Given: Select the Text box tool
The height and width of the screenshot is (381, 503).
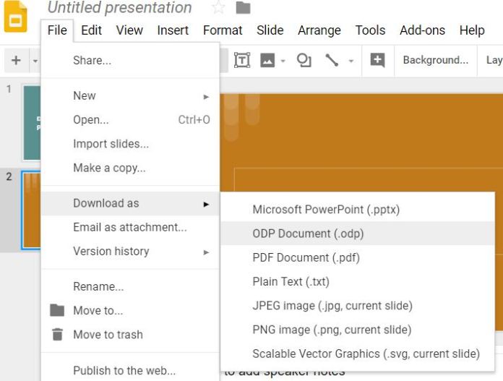Looking at the screenshot, I should click(242, 60).
